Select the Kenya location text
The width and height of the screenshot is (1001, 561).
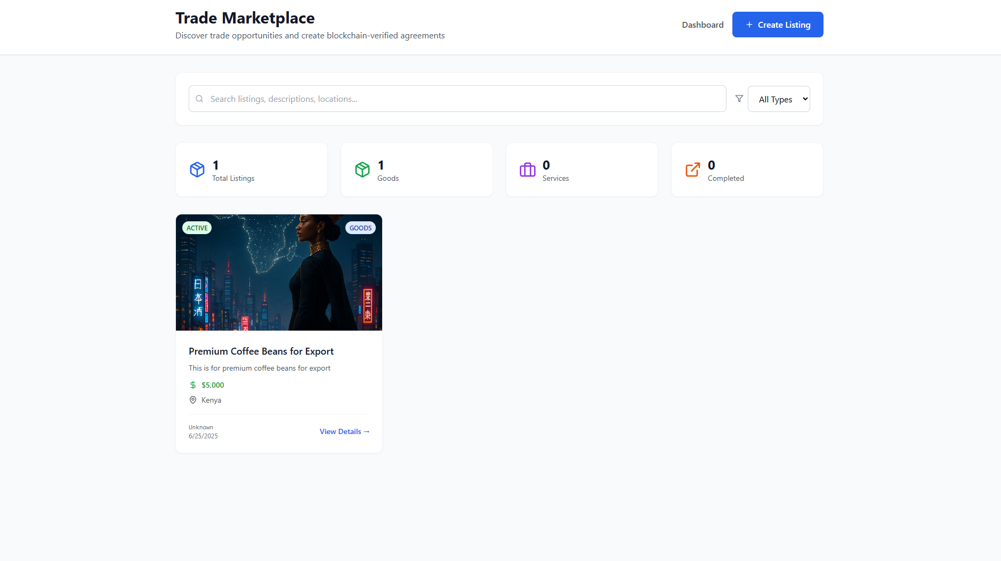(211, 400)
